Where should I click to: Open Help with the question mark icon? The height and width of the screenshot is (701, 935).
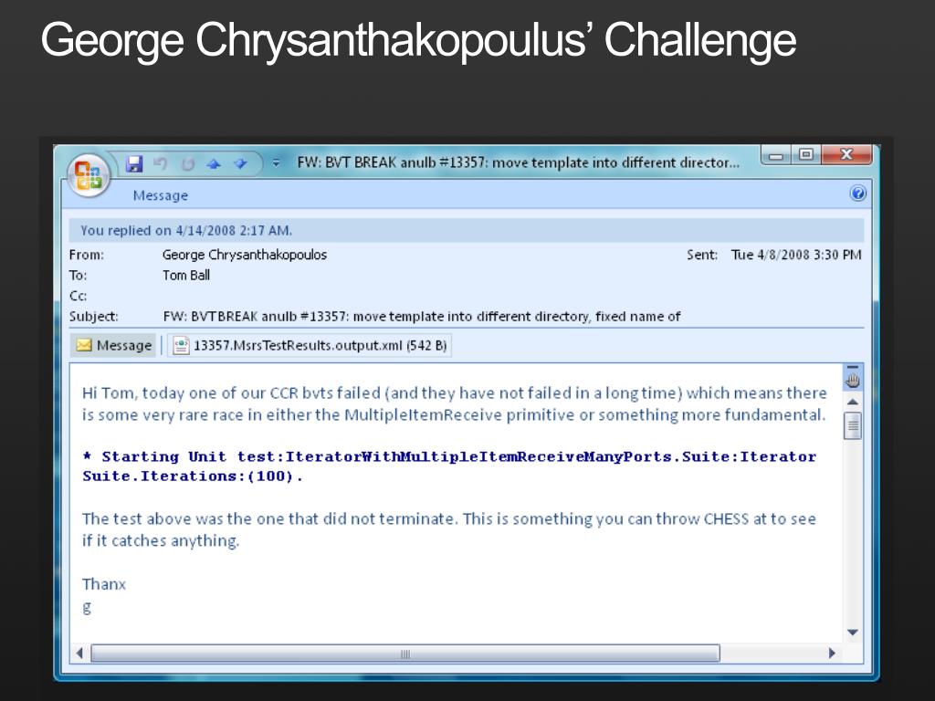click(x=858, y=194)
